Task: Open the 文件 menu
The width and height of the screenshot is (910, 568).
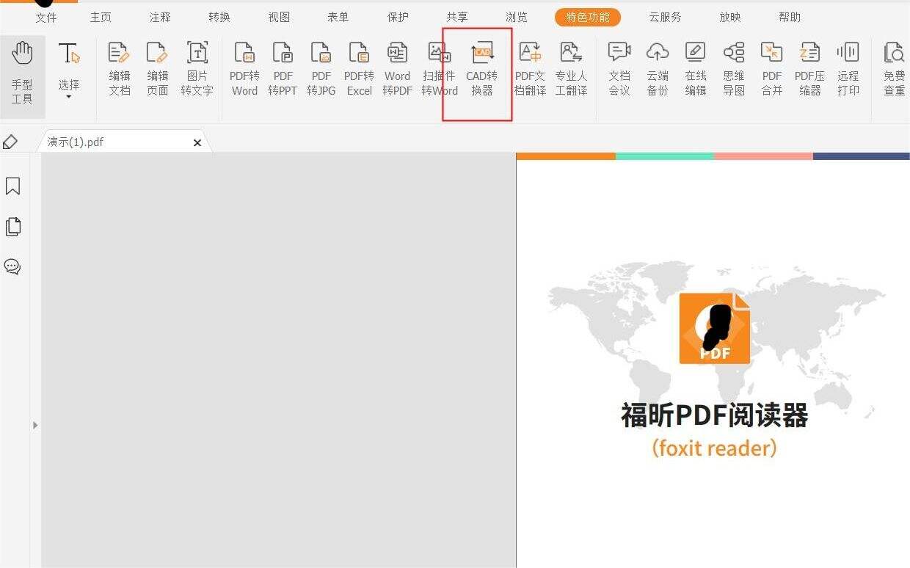Action: [x=45, y=16]
